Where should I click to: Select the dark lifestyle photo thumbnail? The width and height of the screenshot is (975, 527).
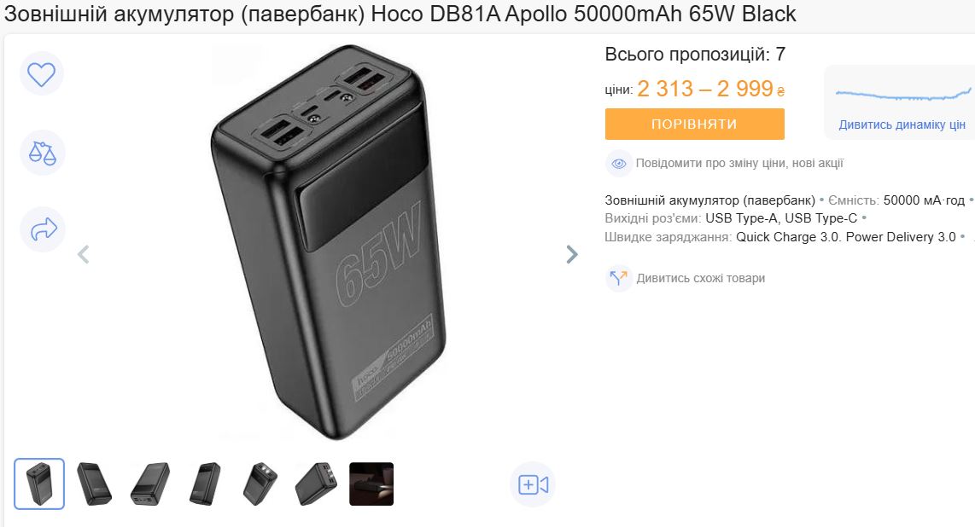[371, 484]
